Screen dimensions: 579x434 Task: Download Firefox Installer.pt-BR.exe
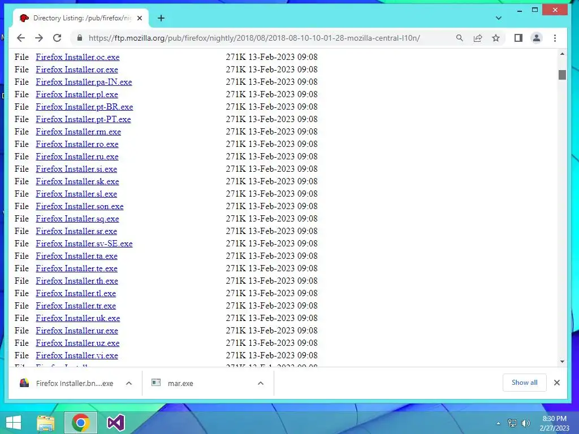(84, 107)
